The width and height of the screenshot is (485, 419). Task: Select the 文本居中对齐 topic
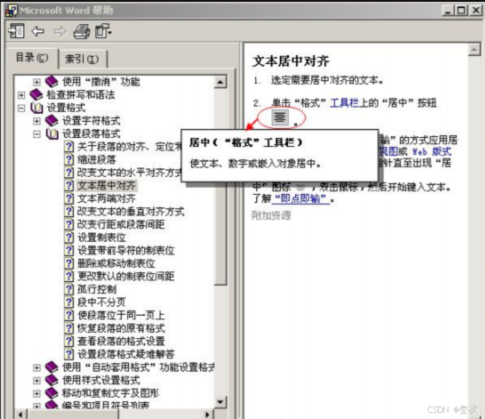[x=107, y=185]
